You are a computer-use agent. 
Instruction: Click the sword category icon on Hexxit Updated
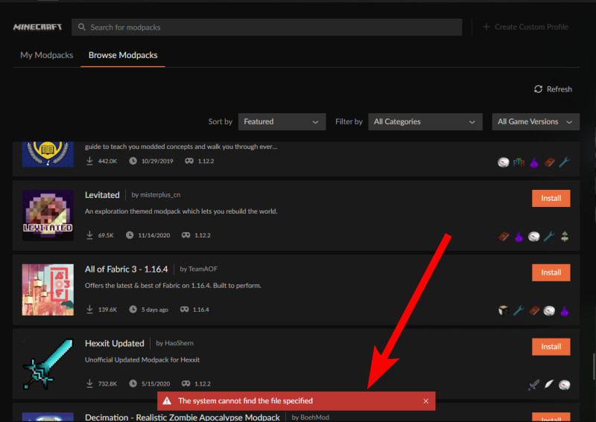pyautogui.click(x=533, y=385)
